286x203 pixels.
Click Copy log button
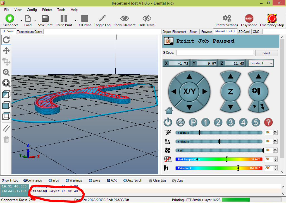coord(178,180)
